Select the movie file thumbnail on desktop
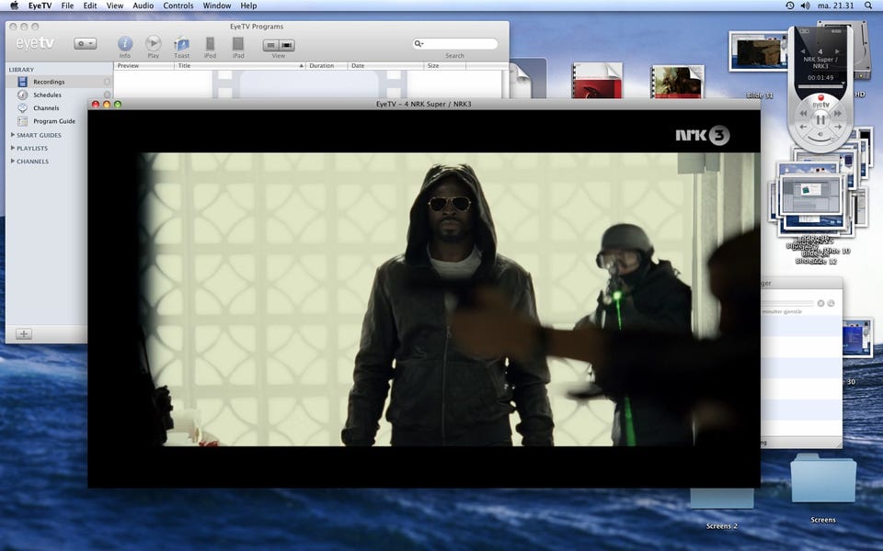883x551 pixels. (x=678, y=82)
